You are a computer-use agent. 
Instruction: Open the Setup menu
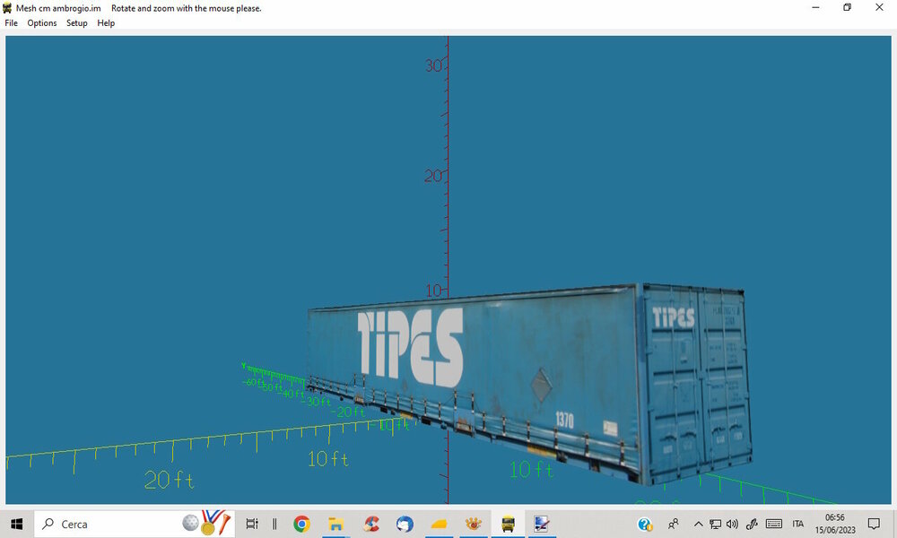76,23
